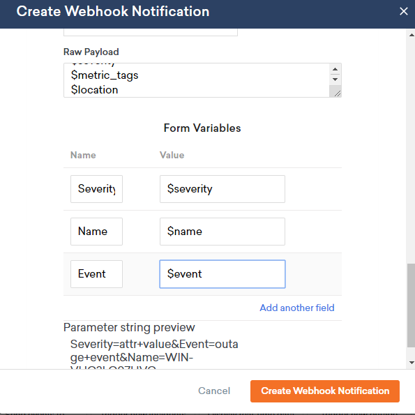This screenshot has width=415, height=415.
Task: Focus the Severity name field
Action: 97,189
